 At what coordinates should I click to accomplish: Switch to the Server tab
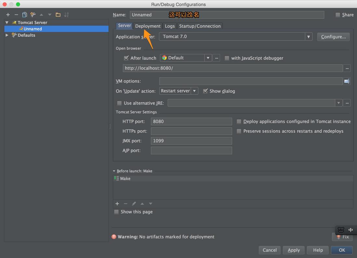(124, 26)
